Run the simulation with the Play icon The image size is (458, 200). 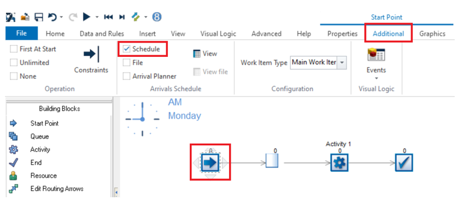click(87, 17)
